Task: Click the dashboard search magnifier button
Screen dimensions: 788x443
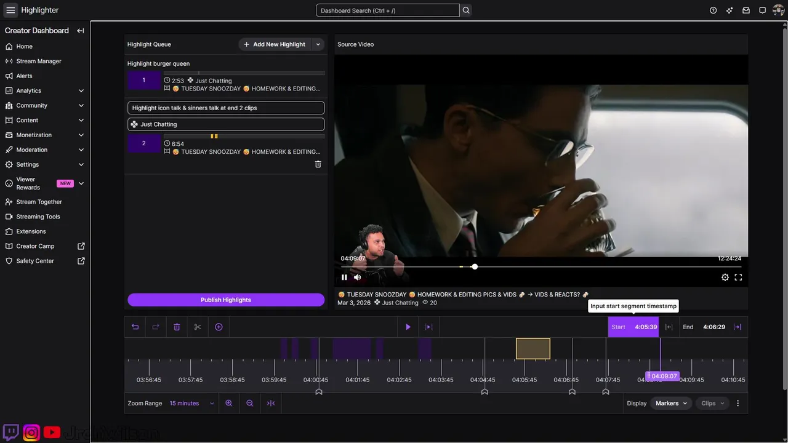Action: point(466,10)
